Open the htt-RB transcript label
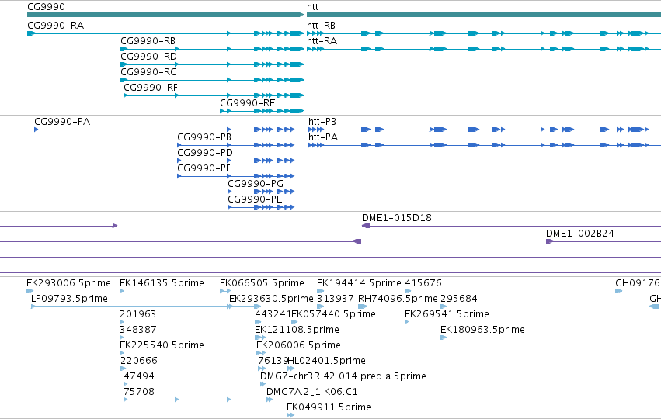The image size is (661, 419). 322,26
